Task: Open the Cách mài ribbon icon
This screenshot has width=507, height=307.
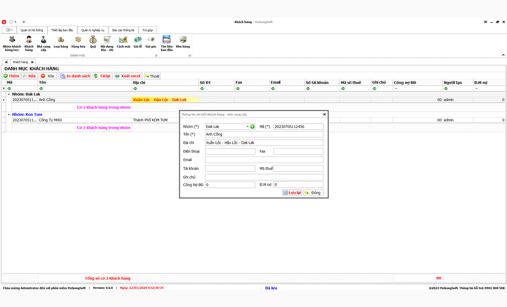Action: pyautogui.click(x=123, y=42)
